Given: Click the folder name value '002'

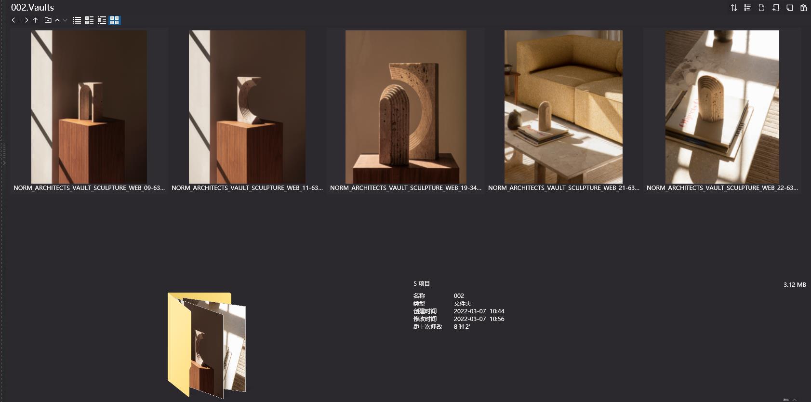Looking at the screenshot, I should (x=459, y=296).
